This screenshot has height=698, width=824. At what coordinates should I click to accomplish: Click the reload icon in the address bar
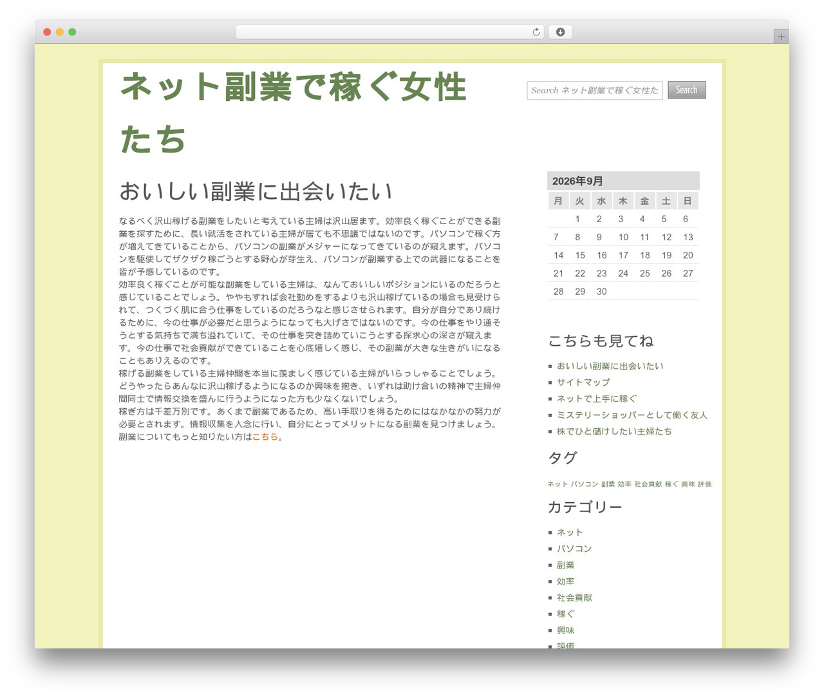[536, 32]
